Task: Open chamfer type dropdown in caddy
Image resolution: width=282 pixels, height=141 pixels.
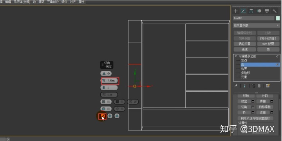Action: click(x=106, y=73)
